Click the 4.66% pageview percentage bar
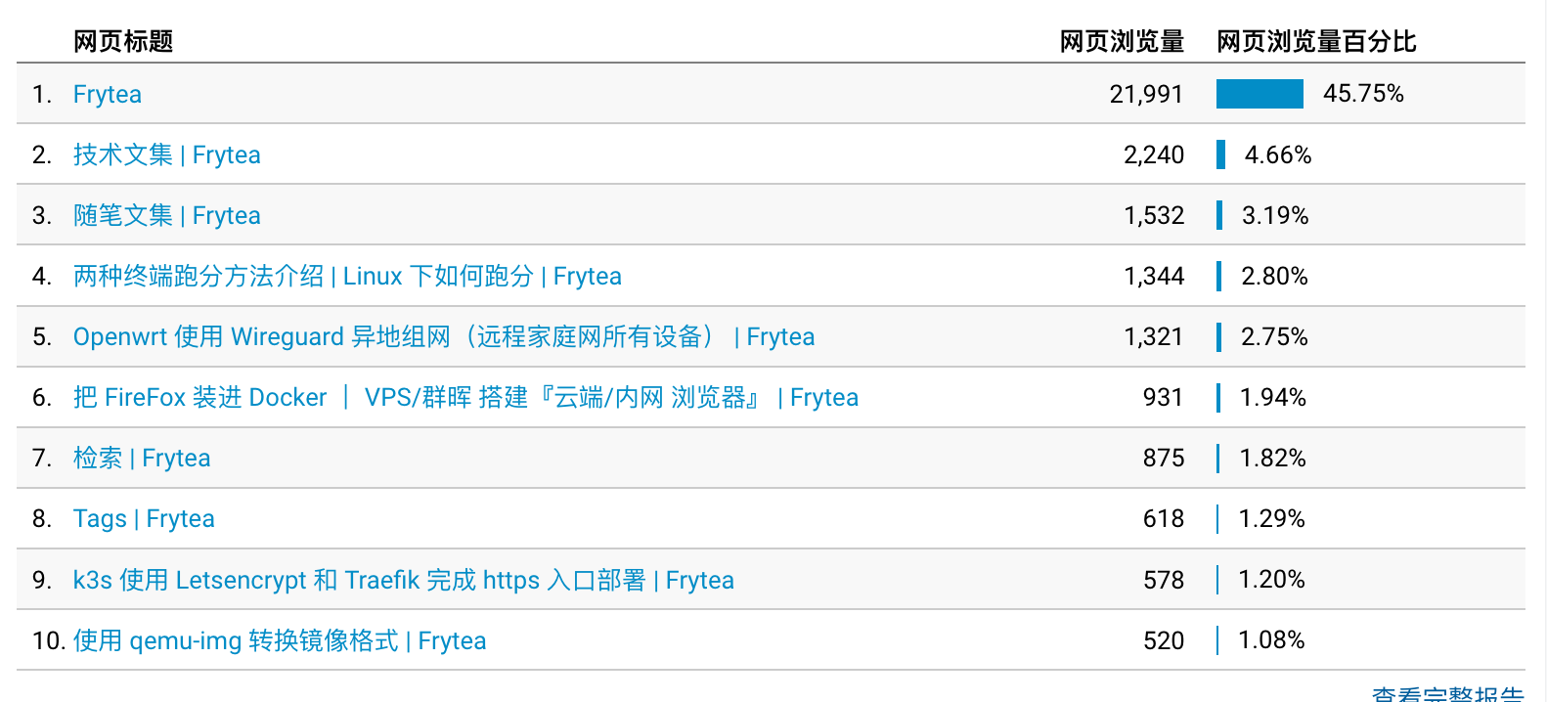The width and height of the screenshot is (1547, 702). (1221, 154)
